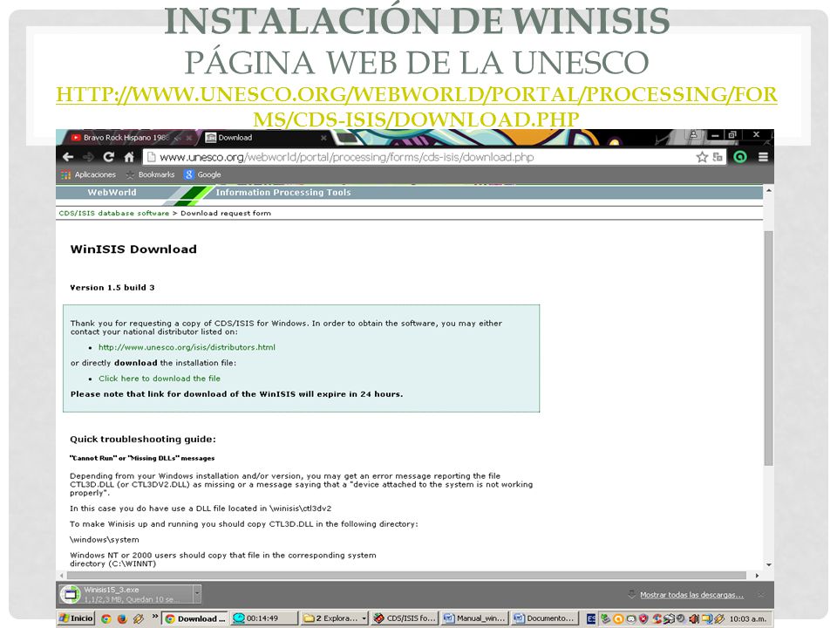Open the WebWorld header link
The width and height of the screenshot is (837, 628).
click(x=112, y=192)
